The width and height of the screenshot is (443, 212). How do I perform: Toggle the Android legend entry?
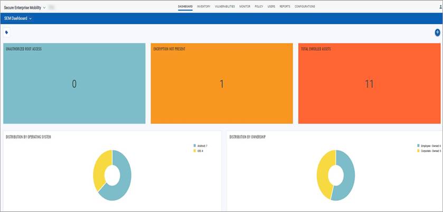pos(200,146)
